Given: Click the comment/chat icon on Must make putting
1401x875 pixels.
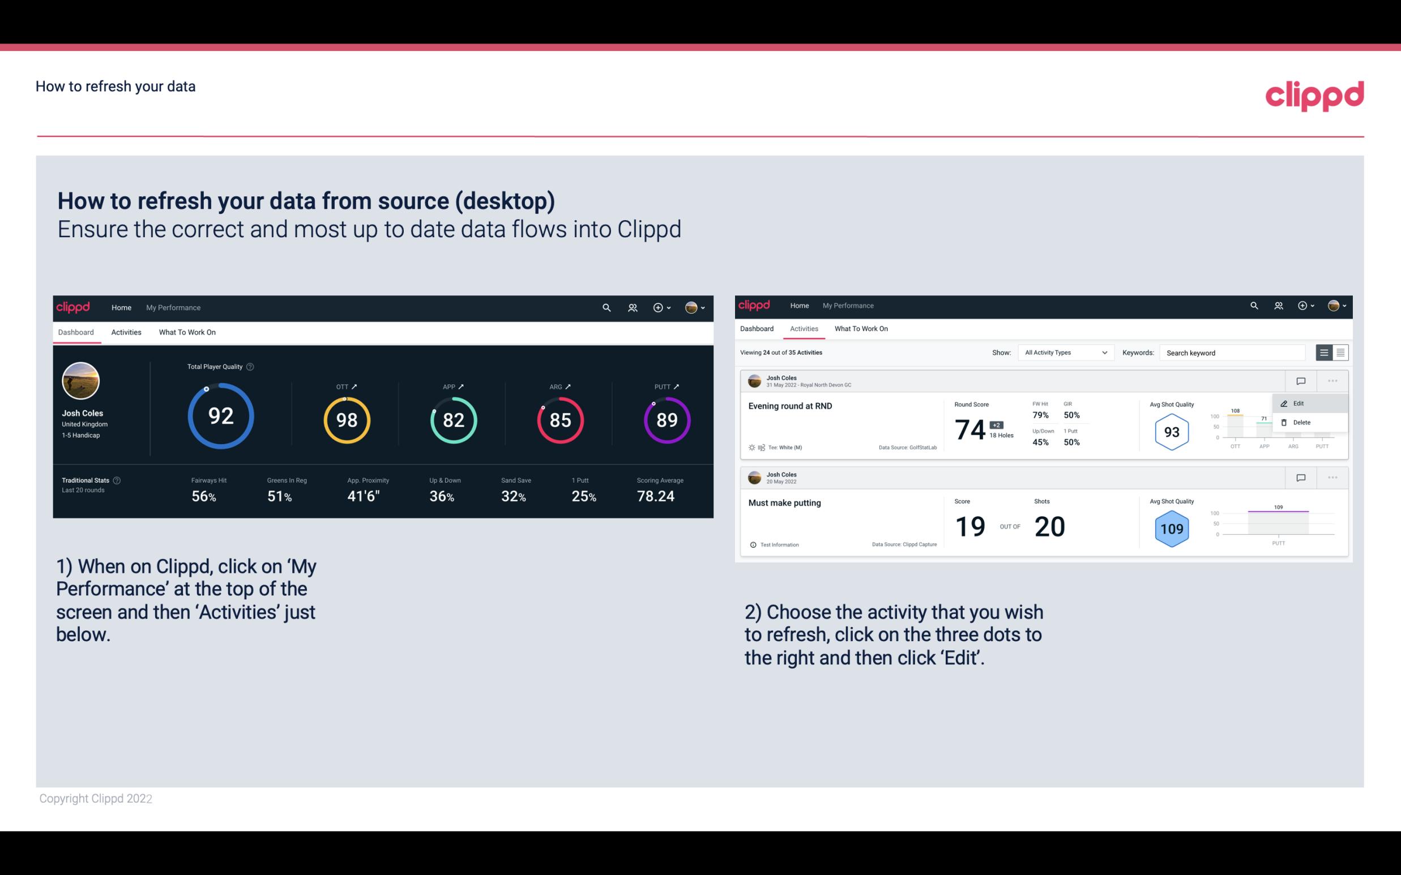Looking at the screenshot, I should [x=1301, y=477].
